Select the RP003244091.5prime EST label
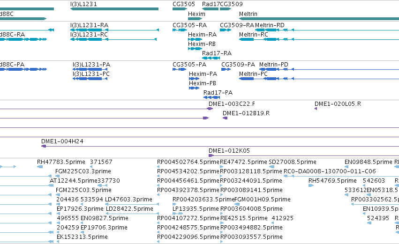Viewport: 399px width, 244px height. tap(251, 181)
